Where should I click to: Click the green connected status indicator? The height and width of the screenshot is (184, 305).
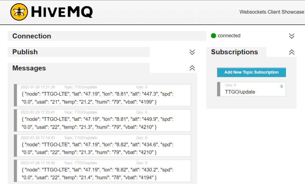pyautogui.click(x=213, y=36)
